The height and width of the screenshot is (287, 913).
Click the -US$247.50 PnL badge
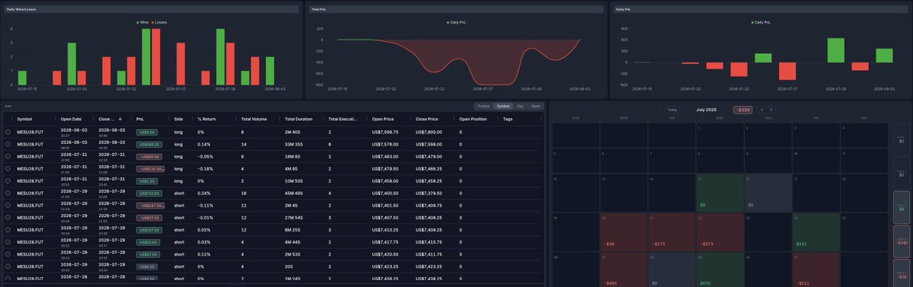tap(150, 206)
